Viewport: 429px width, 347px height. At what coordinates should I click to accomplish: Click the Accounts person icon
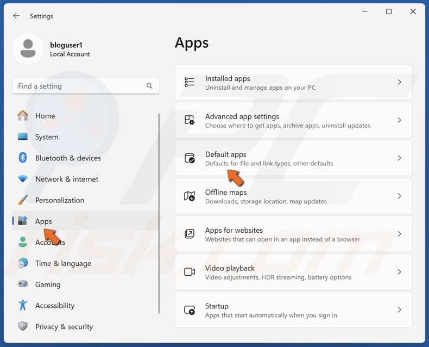click(x=23, y=241)
